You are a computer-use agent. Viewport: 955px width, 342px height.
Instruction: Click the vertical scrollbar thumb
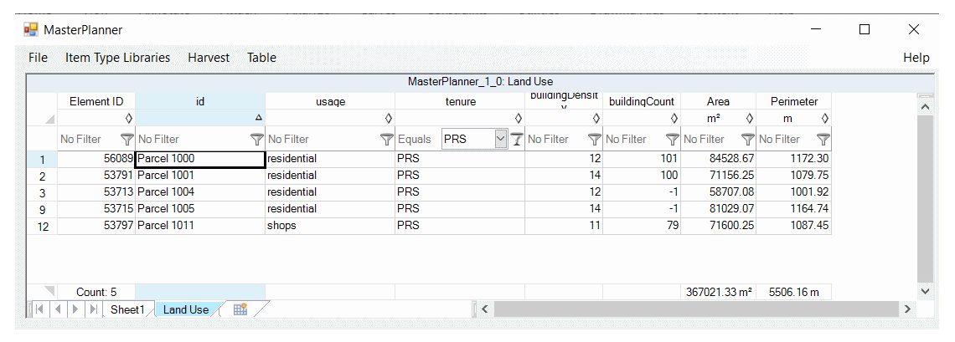pyautogui.click(x=925, y=198)
